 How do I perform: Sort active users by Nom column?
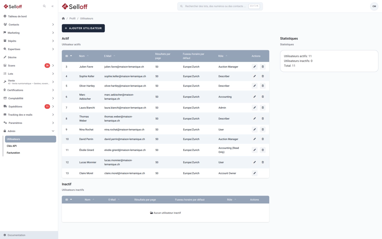pyautogui.click(x=84, y=56)
